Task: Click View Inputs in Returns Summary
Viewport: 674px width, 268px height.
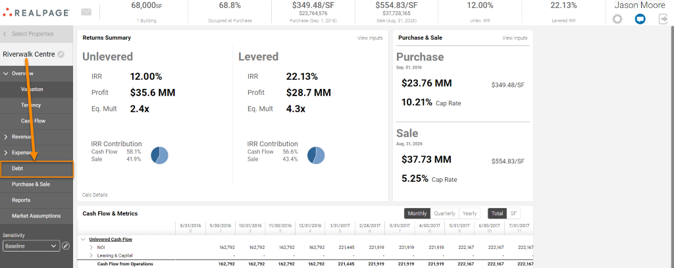Action: pos(370,38)
